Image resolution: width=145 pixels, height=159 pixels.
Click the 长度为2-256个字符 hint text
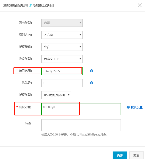(75, 134)
